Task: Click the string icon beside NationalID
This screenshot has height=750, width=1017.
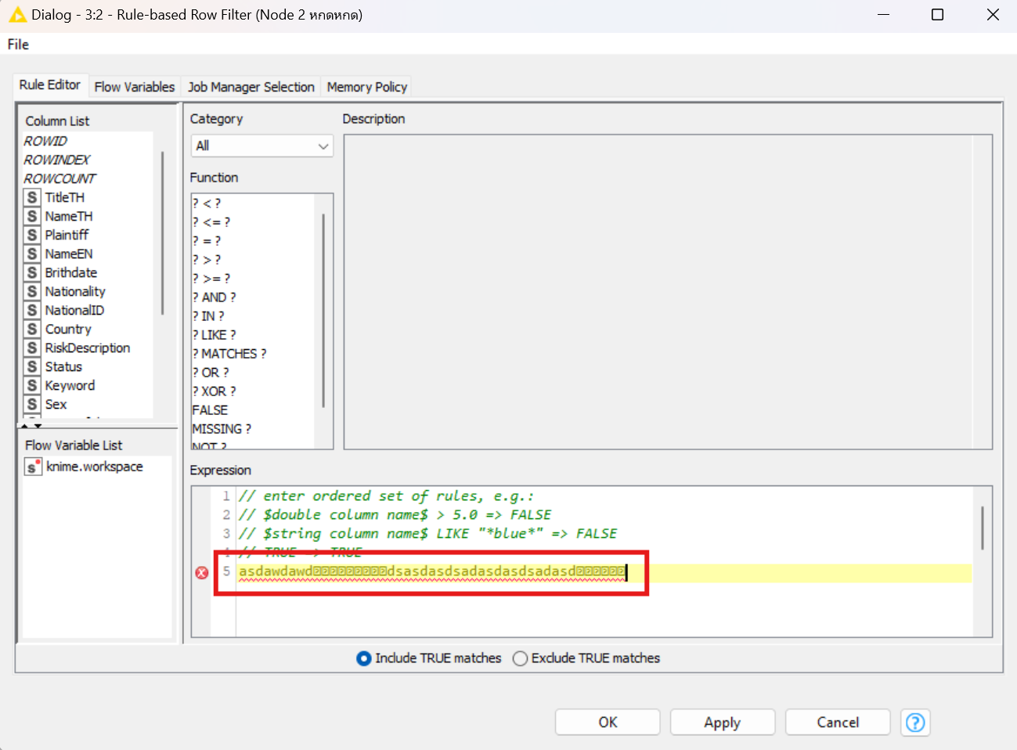Action: click(x=32, y=310)
